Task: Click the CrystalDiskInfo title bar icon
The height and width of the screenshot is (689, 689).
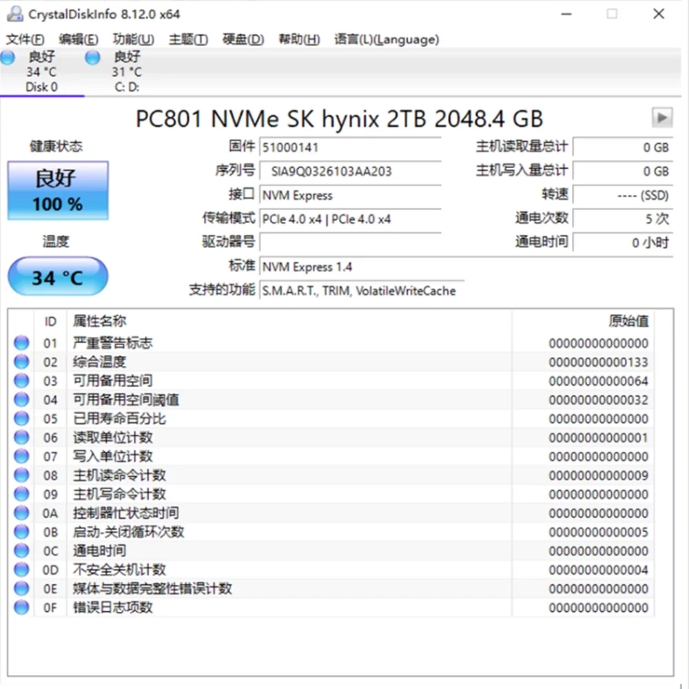Action: point(15,13)
